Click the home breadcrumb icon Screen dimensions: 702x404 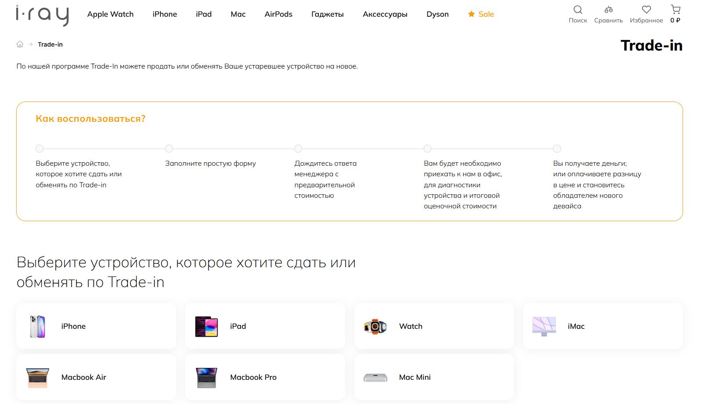coord(20,44)
